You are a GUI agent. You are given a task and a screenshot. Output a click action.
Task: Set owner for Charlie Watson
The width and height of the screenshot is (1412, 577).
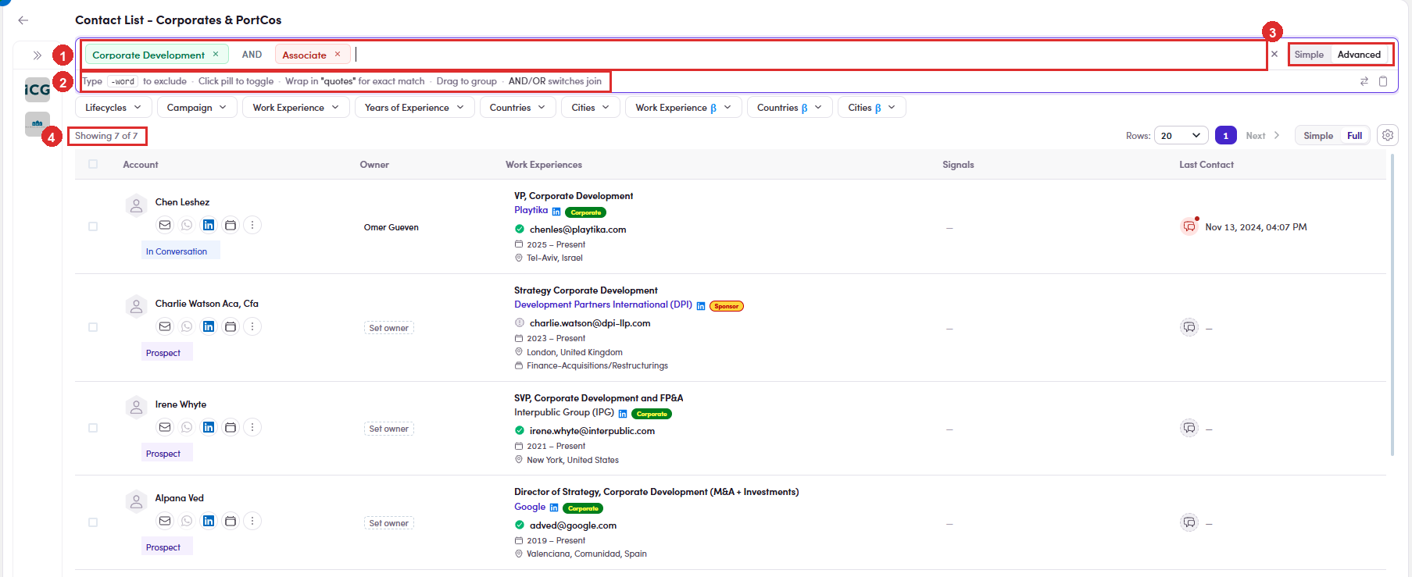coord(388,328)
